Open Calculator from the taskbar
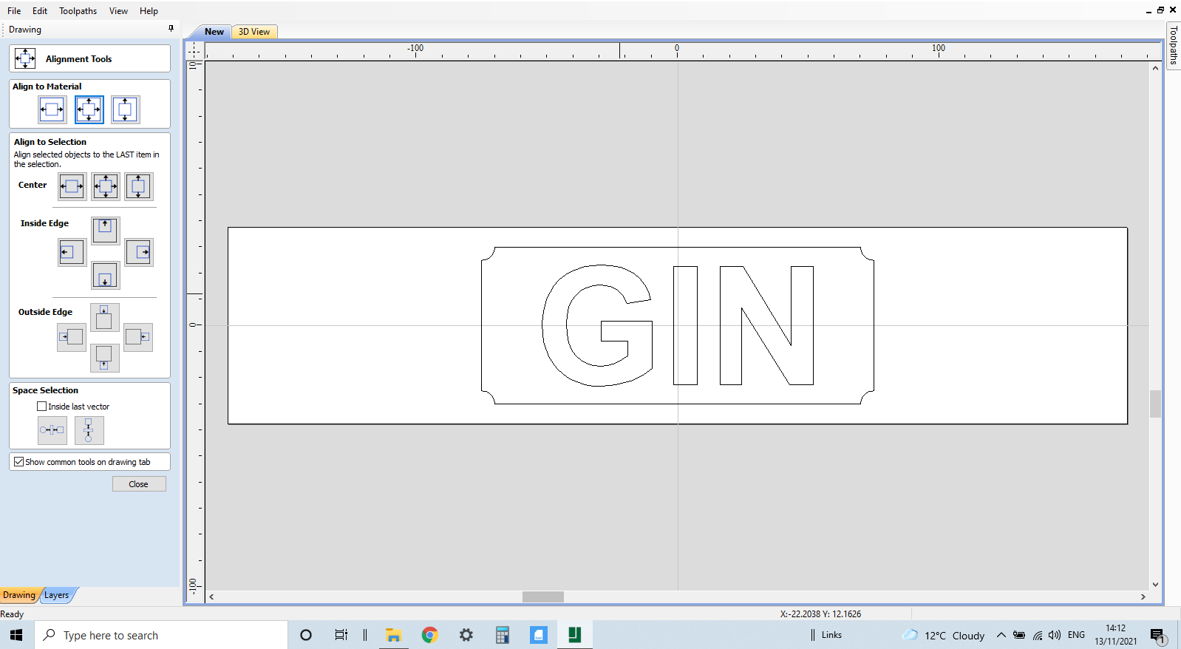Image resolution: width=1181 pixels, height=649 pixels. click(x=503, y=635)
